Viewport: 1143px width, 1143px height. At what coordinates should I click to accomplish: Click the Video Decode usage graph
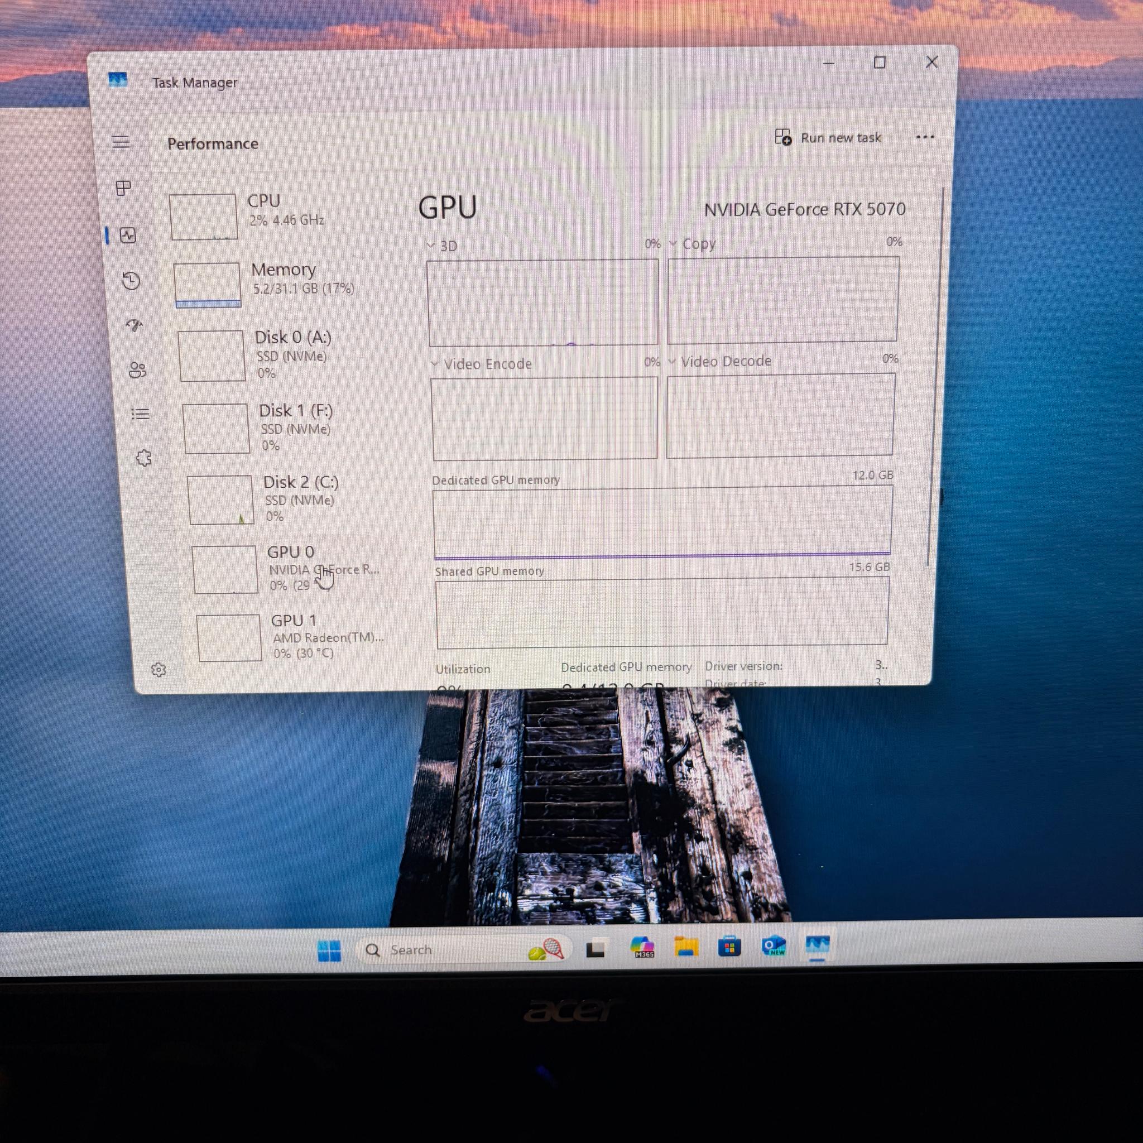click(780, 415)
